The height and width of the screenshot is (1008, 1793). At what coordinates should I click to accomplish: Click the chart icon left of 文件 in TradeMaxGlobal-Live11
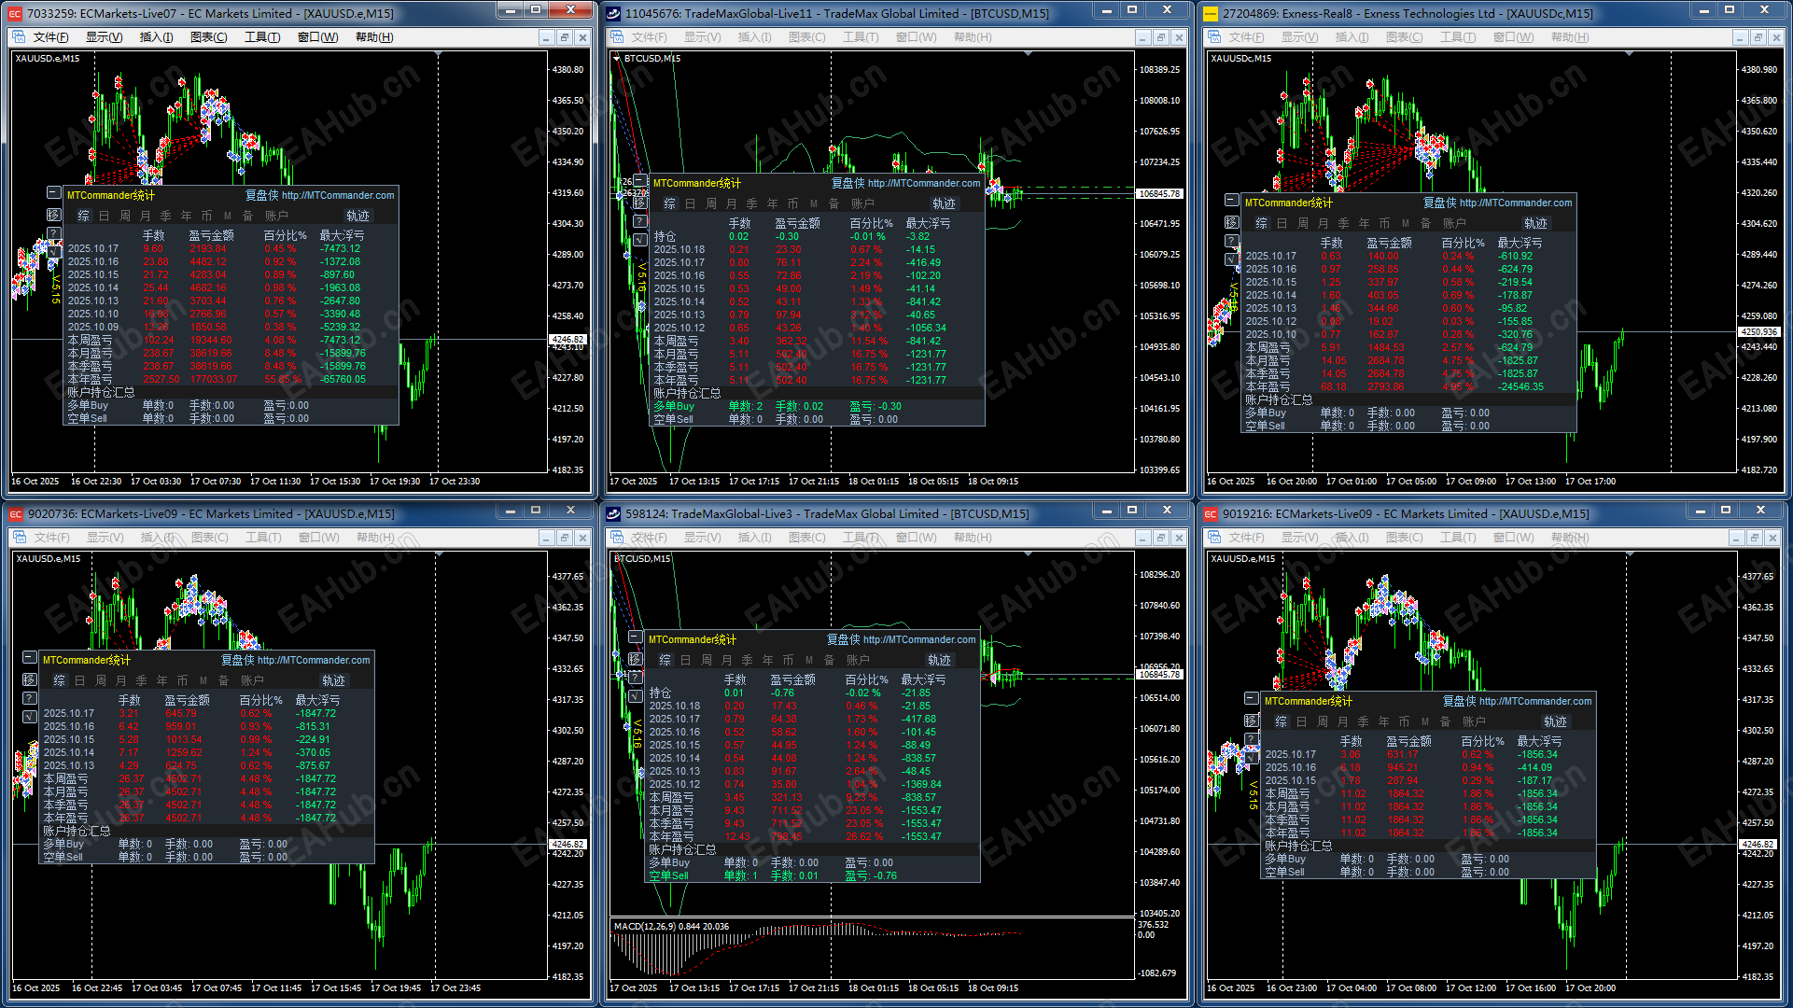tap(616, 37)
